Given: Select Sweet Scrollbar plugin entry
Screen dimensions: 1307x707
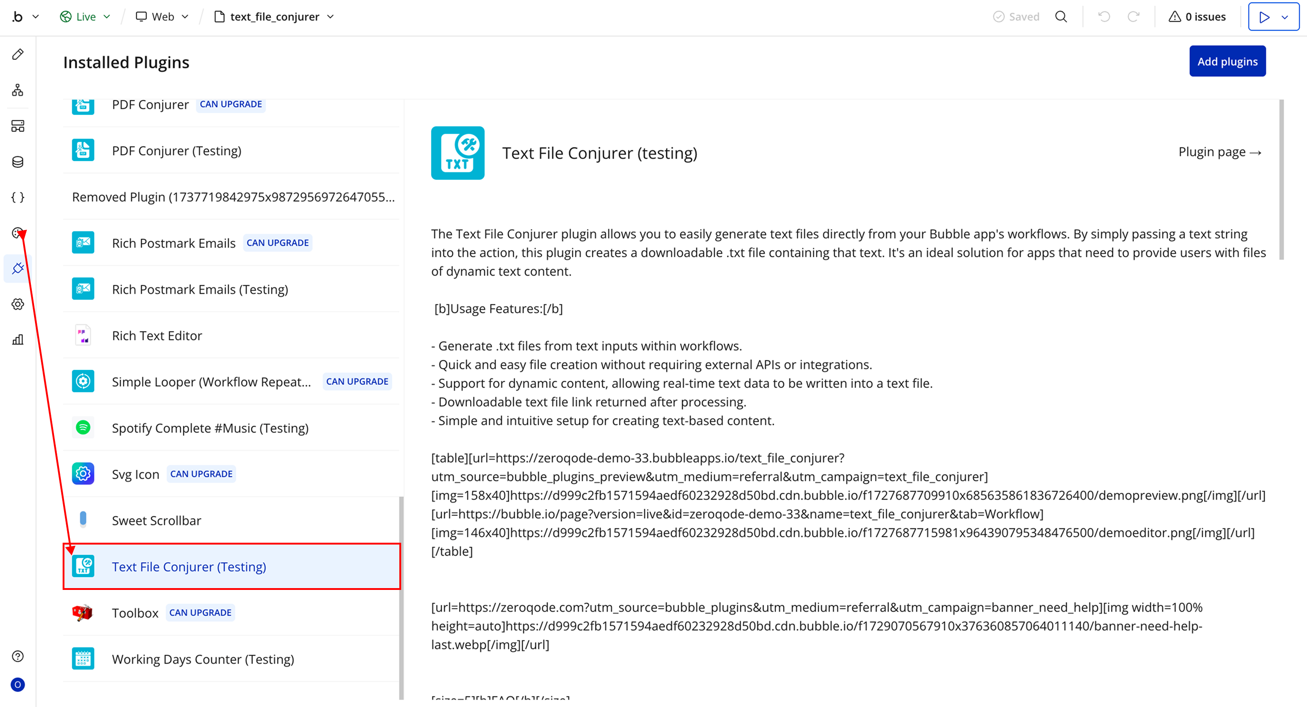Looking at the screenshot, I should pyautogui.click(x=156, y=520).
